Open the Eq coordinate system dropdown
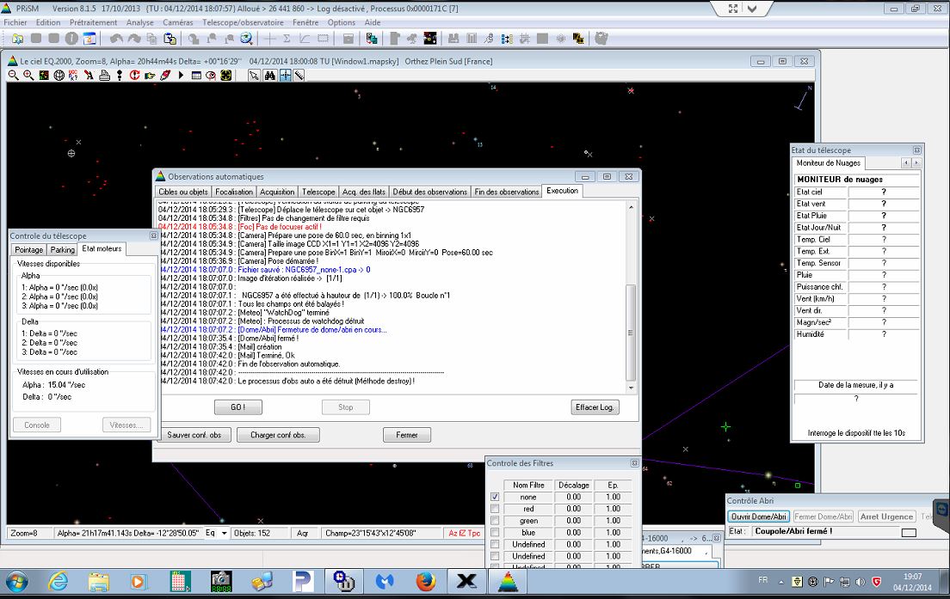 tap(225, 533)
